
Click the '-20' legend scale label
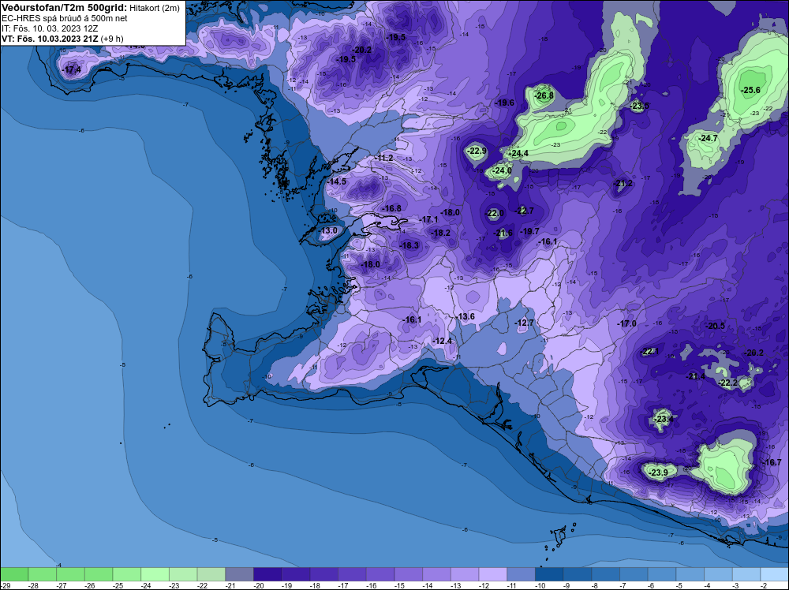pos(259,585)
